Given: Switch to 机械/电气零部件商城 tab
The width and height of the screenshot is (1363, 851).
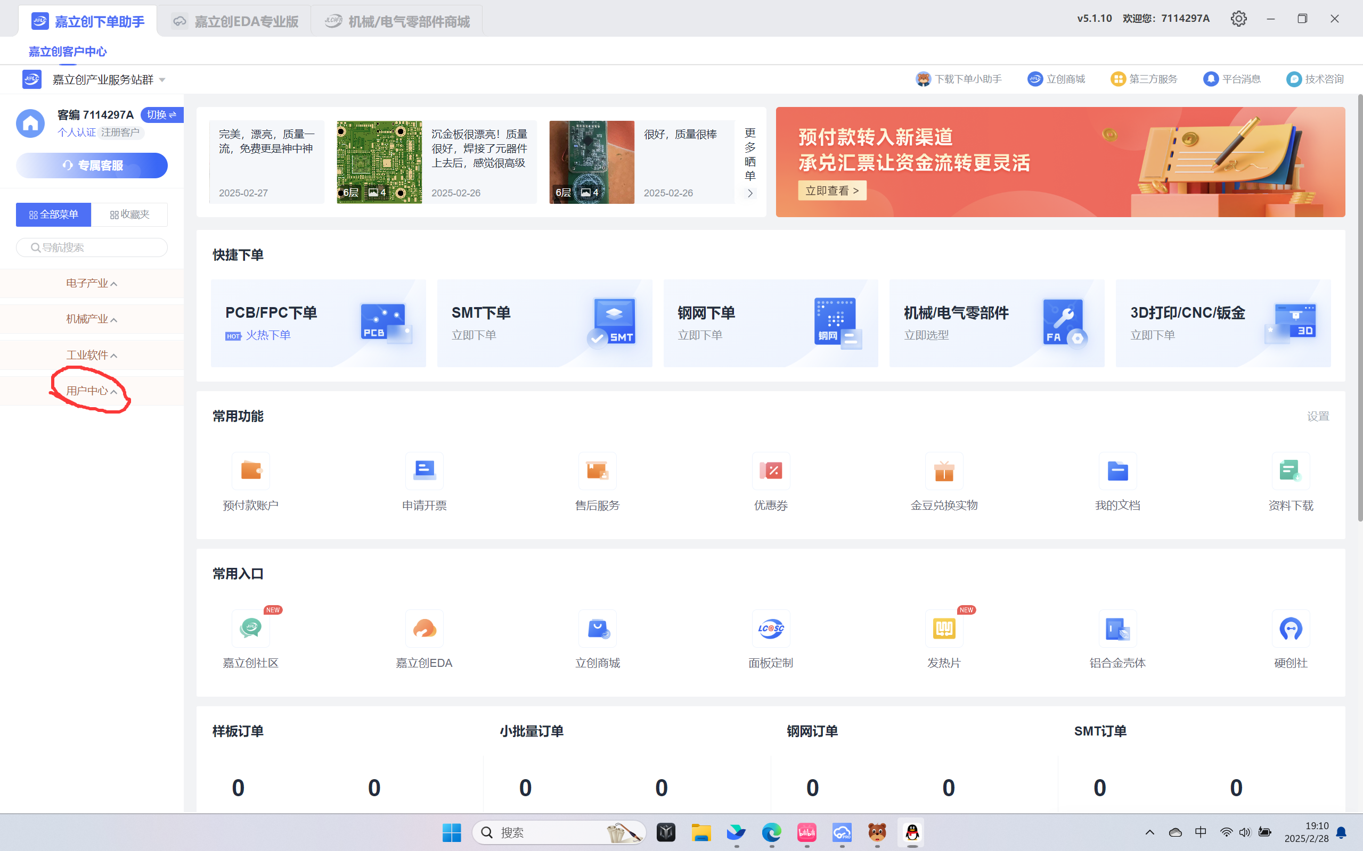Looking at the screenshot, I should pos(397,21).
